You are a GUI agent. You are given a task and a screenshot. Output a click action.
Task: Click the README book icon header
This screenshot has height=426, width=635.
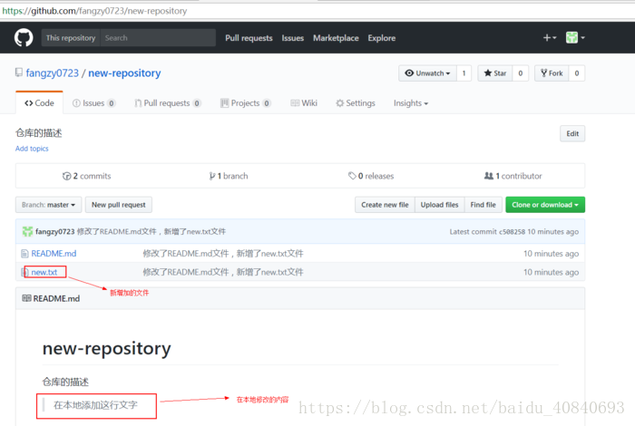(x=26, y=298)
